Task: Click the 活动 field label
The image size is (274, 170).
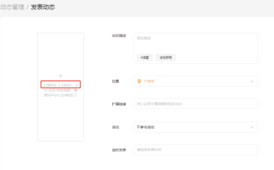Action: pos(115,127)
